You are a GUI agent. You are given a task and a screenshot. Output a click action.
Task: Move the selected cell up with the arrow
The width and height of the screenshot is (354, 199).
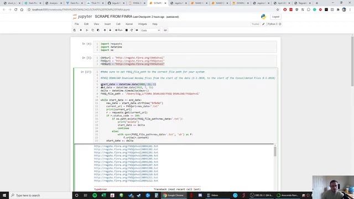pyautogui.click(x=105, y=30)
